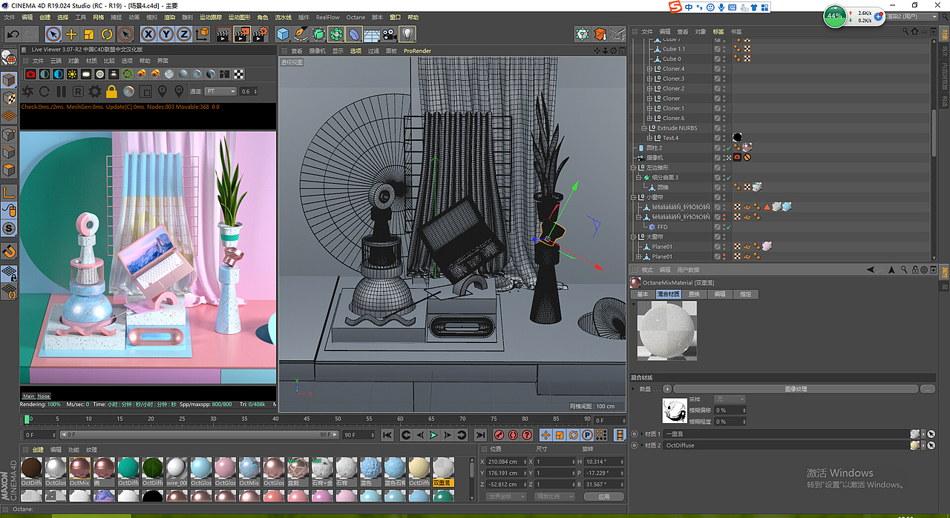This screenshot has width=950, height=518.
Task: Click the Live Viewer restart render icon
Action: tap(44, 92)
